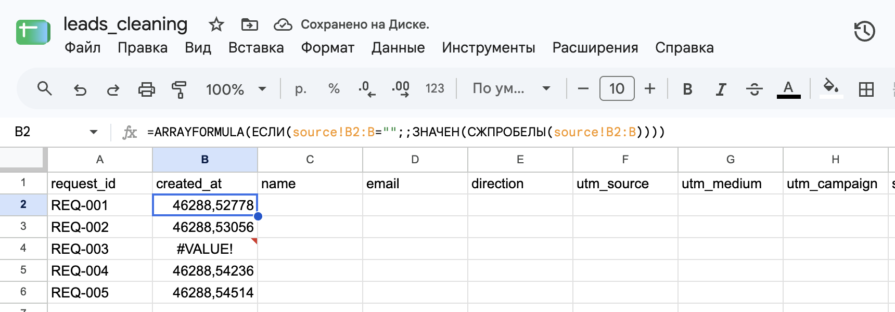The width and height of the screenshot is (895, 312).
Task: Select cell REQ-003
Action: [100, 249]
